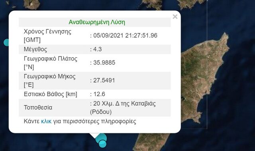
Task: Click the magnitude value 4.3
Action: (97, 49)
